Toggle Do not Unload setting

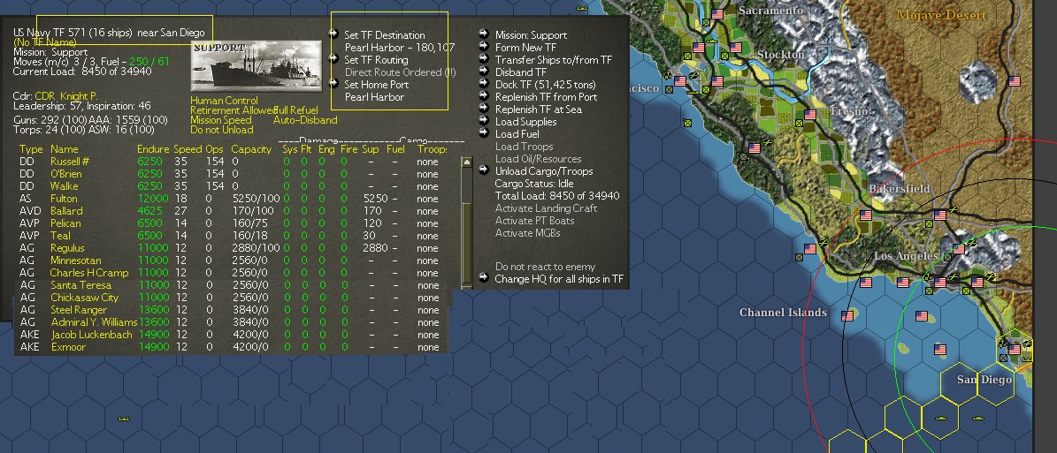tap(222, 129)
